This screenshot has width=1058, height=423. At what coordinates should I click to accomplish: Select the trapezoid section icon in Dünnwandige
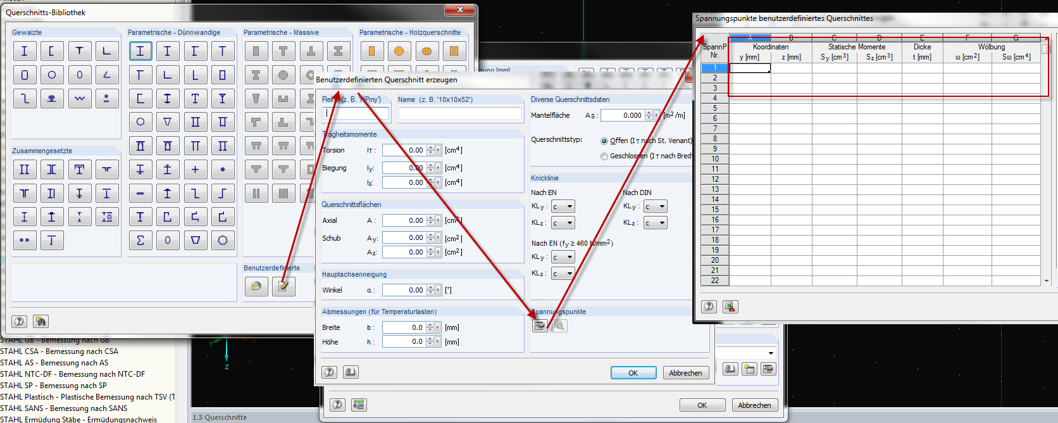point(195,240)
